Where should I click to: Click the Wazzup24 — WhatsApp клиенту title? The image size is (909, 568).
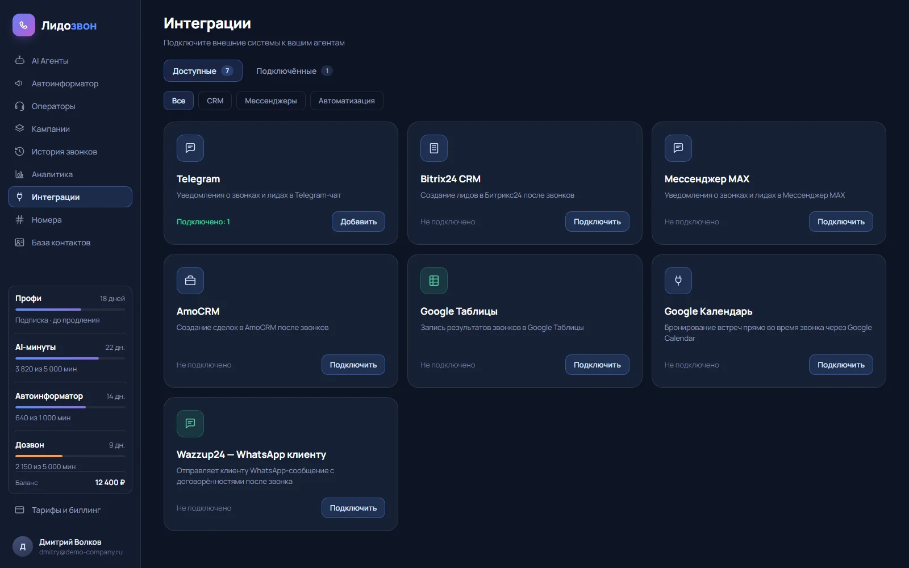[x=251, y=454]
